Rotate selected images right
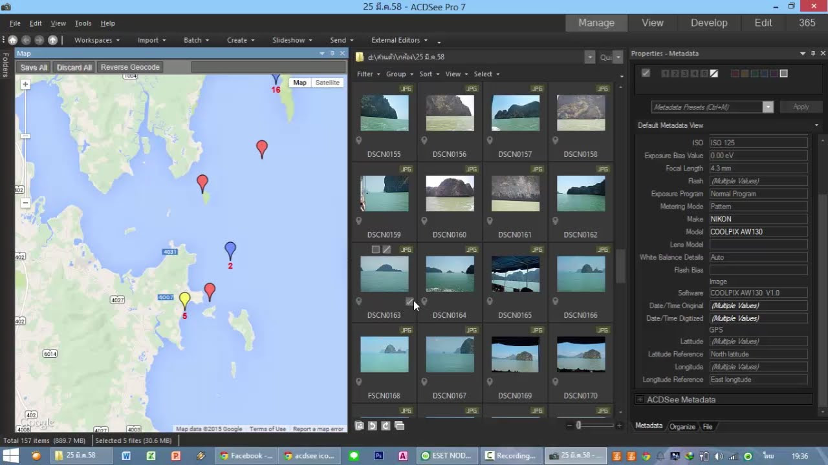The image size is (828, 465). coord(386,426)
